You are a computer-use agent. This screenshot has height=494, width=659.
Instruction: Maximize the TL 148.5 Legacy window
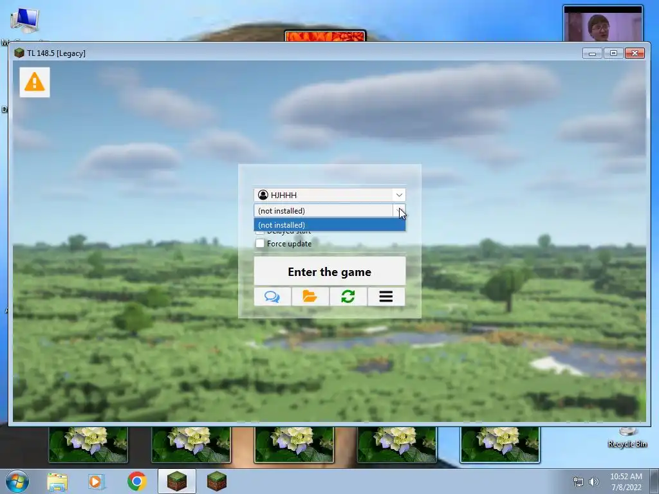click(x=613, y=53)
